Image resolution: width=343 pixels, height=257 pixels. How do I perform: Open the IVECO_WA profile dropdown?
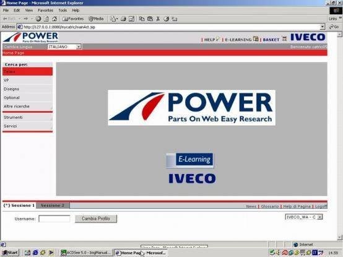coord(304,217)
